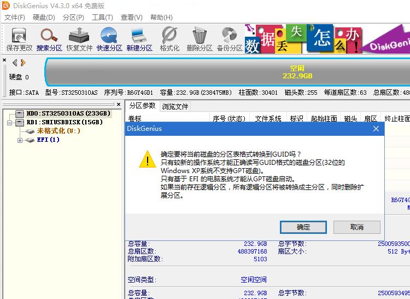Switch to the 浏览文件 tab

pos(175,106)
